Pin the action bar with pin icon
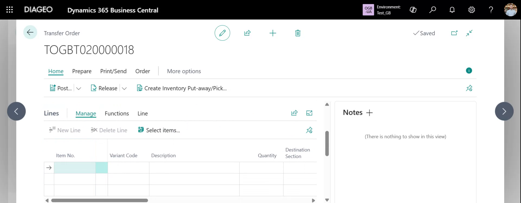Image resolution: width=521 pixels, height=203 pixels. [x=469, y=88]
